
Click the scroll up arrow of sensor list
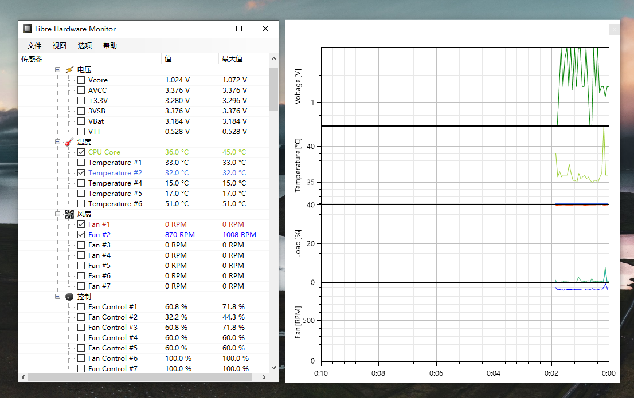click(x=274, y=59)
